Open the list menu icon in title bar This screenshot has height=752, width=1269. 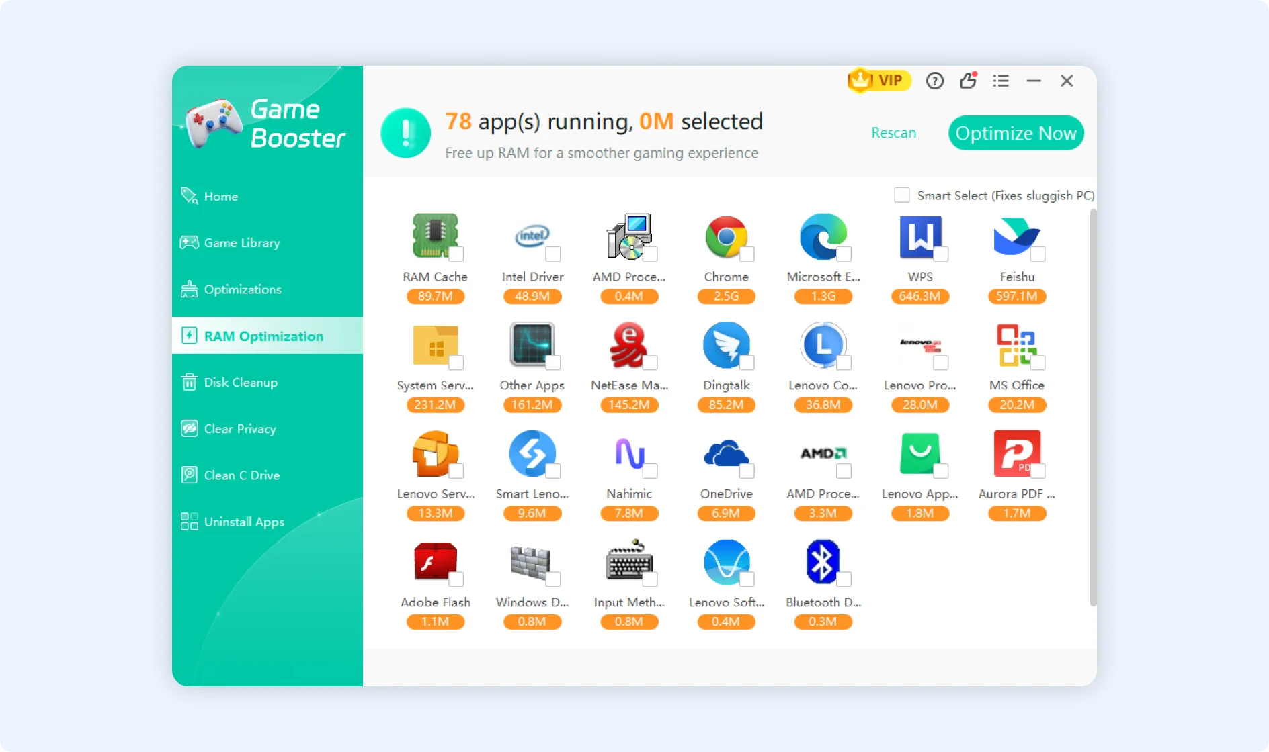point(1001,81)
